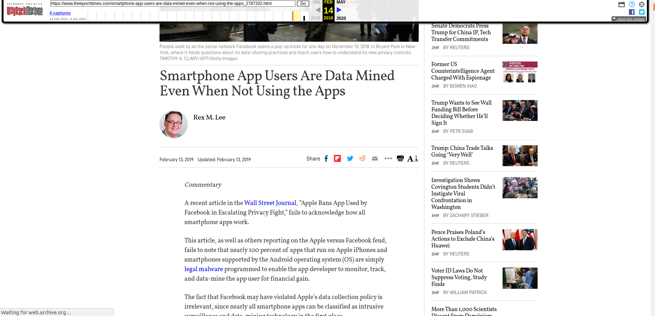The width and height of the screenshot is (655, 316).
Task: Click the Wayback Machine URL input field
Action: pyautogui.click(x=172, y=4)
